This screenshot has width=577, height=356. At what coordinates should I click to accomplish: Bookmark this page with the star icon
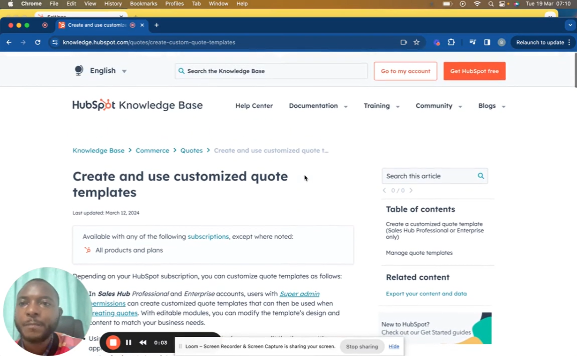pyautogui.click(x=416, y=42)
